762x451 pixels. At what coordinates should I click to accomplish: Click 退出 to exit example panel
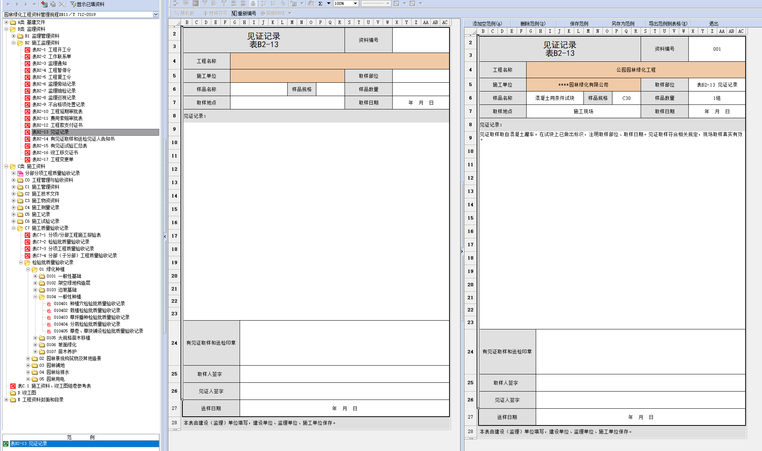pos(714,24)
